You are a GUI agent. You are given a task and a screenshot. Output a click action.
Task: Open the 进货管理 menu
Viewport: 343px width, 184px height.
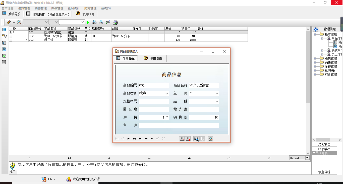click(24, 8)
